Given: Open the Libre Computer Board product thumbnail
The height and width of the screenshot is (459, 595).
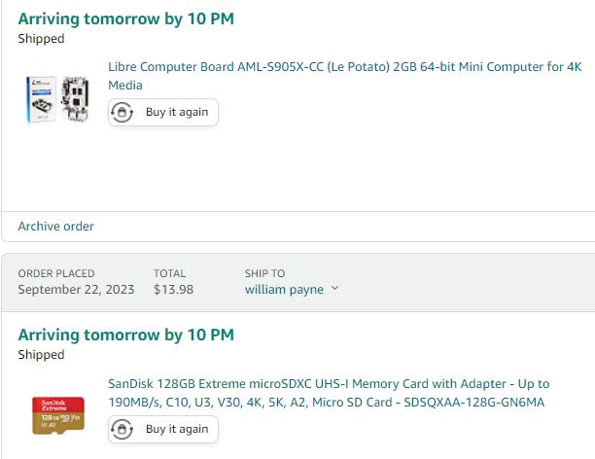Looking at the screenshot, I should pos(57,99).
